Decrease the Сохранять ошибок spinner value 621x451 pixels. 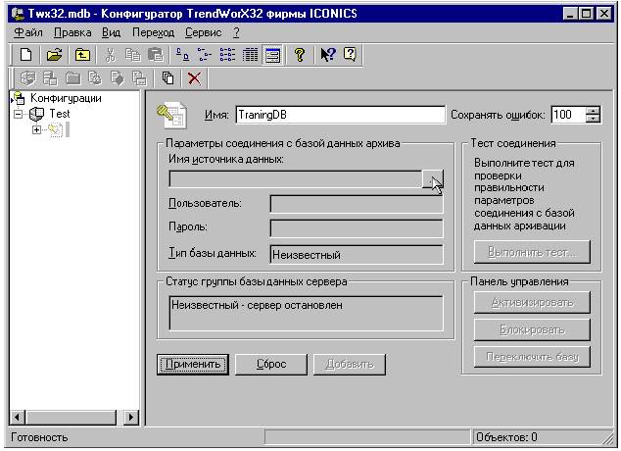click(x=593, y=119)
